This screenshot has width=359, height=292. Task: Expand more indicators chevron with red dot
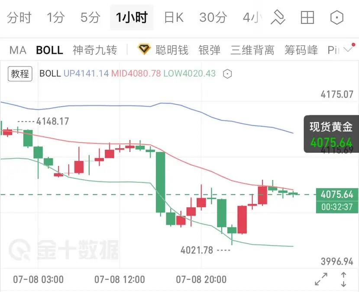click(x=349, y=48)
